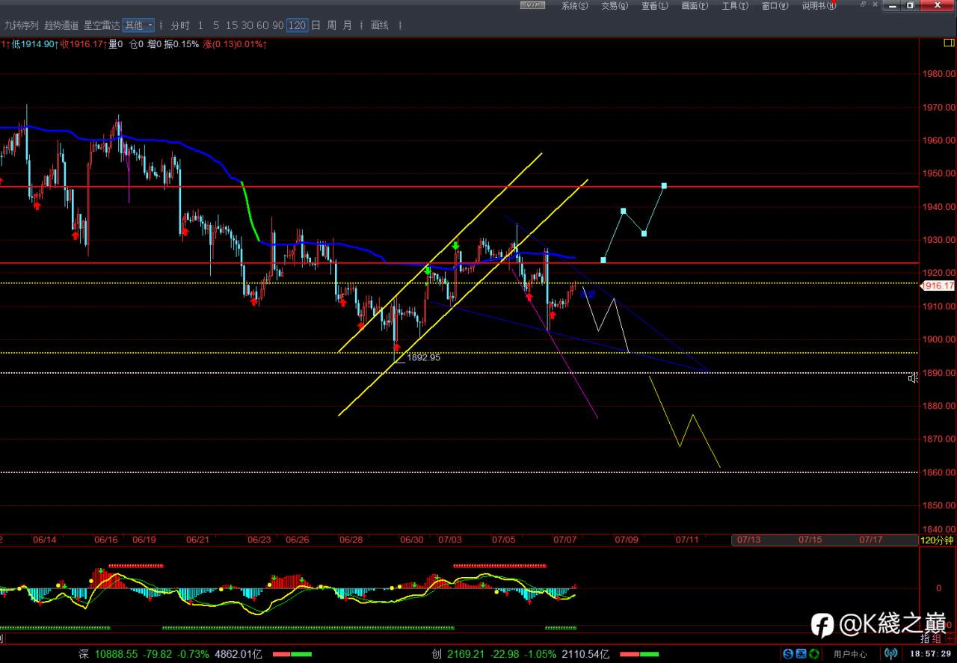Click the speaker sound icon on price axis
Viewport: 957px width, 663px height.
pyautogui.click(x=913, y=378)
